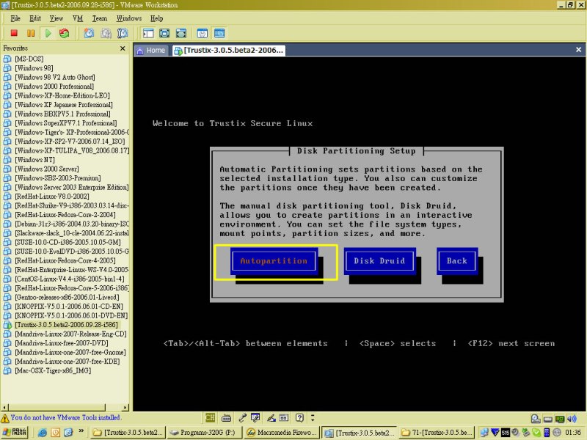This screenshot has width=587, height=440.
Task: Select [Gentoo-releases-x86-2006.01-Livecd] favorite
Action: 67,298
